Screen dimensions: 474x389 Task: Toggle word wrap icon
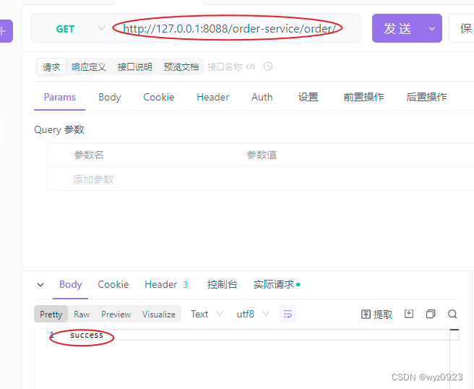287,314
